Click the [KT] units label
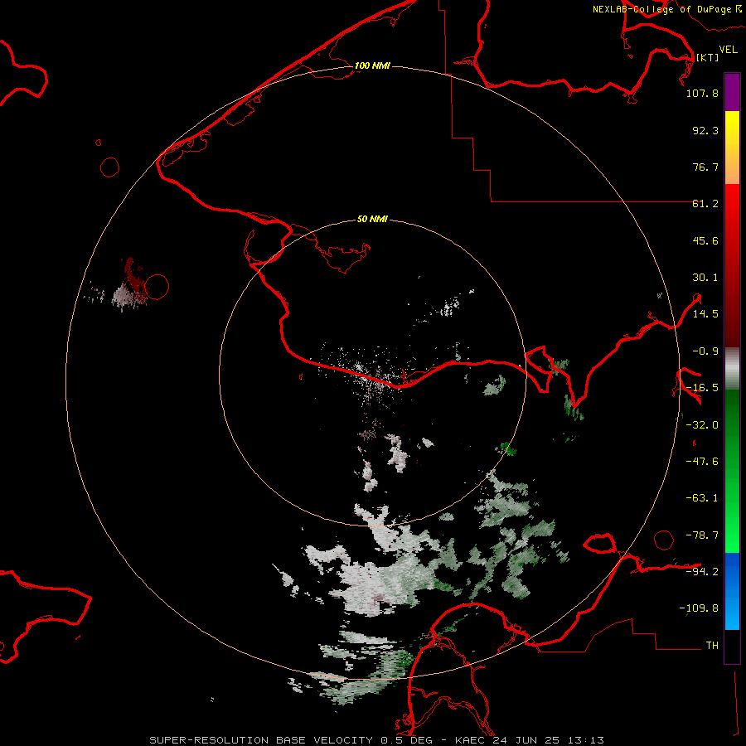The image size is (746, 746). tap(707, 57)
